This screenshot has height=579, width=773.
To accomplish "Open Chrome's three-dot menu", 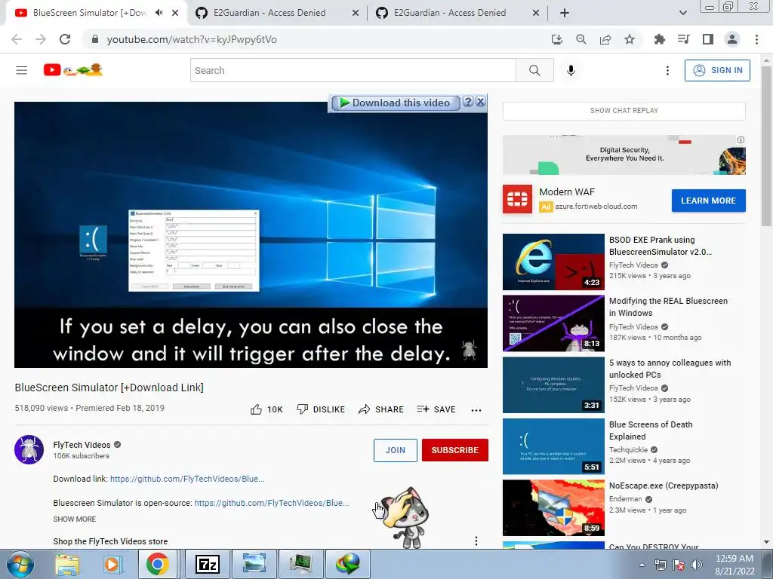I will 756,39.
